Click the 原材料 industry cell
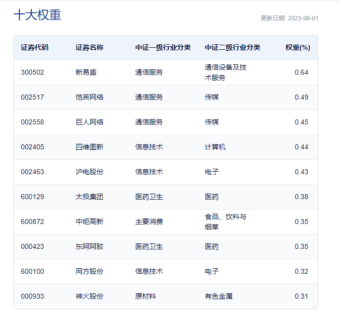This screenshot has width=340, height=328. click(x=145, y=297)
